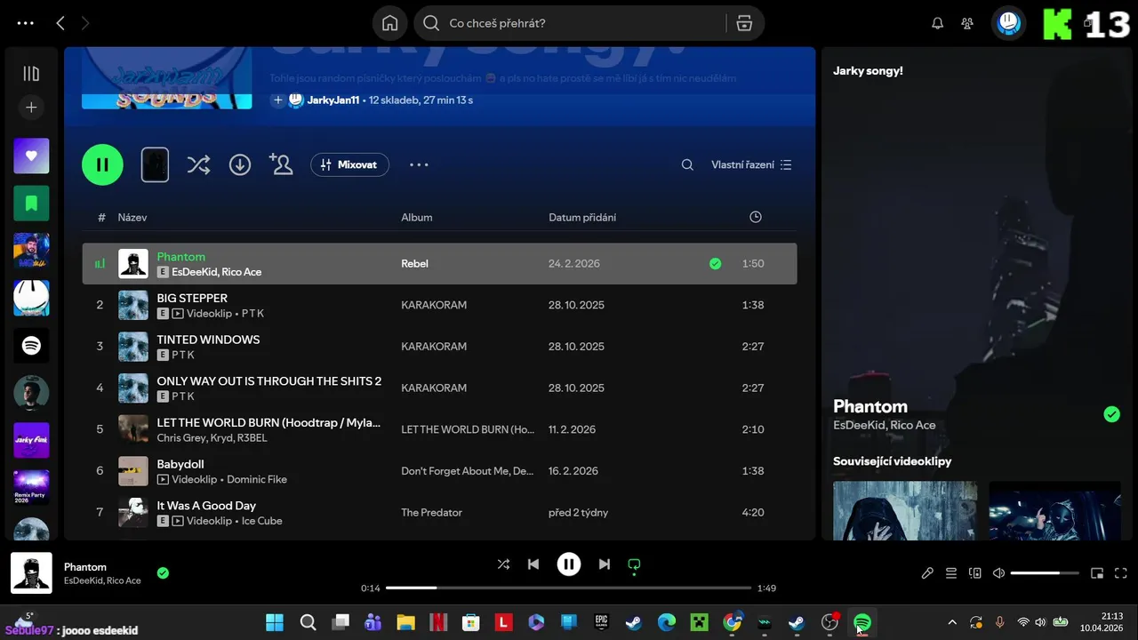Screen dimensions: 1138x640
Task: Open notifications bell
Action: [x=937, y=24]
